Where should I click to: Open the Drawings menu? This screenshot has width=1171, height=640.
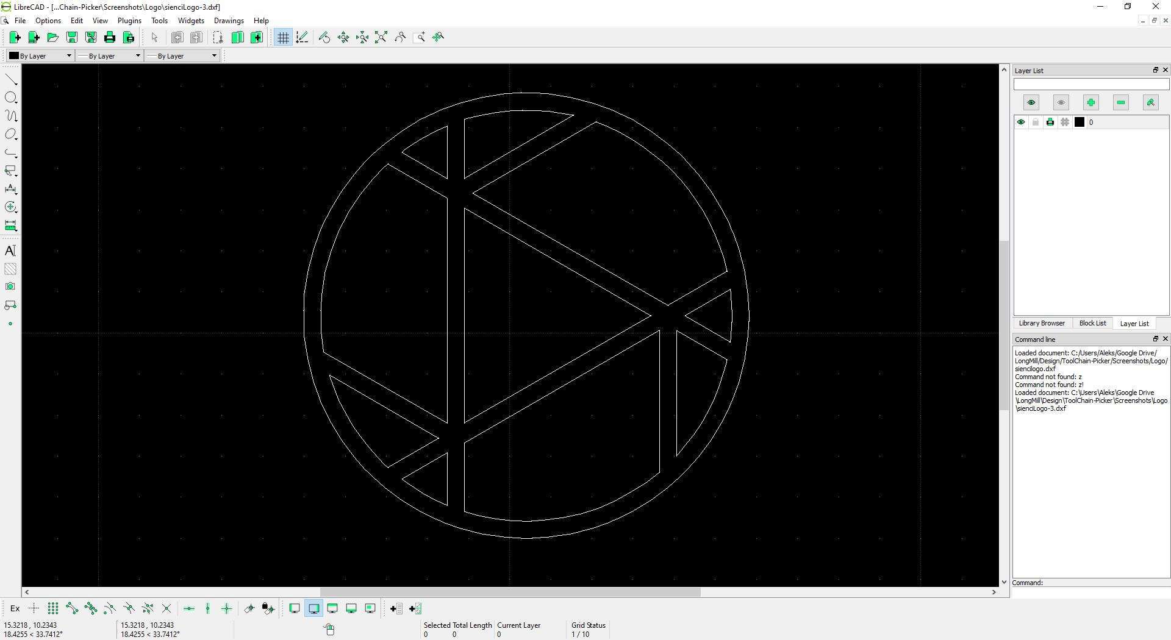229,21
